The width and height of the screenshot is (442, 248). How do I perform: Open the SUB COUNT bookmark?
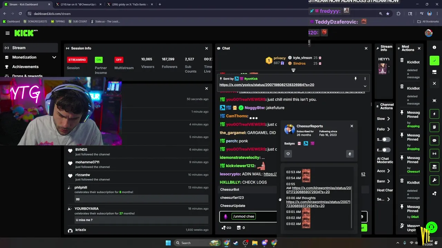coord(78,21)
